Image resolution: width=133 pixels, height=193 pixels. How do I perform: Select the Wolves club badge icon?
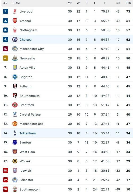(15, 161)
